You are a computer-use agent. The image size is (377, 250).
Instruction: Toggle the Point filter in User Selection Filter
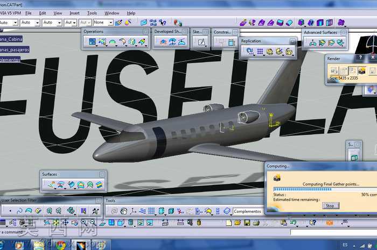tap(10, 211)
